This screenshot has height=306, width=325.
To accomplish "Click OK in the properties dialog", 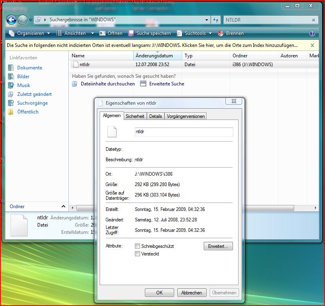I will pos(159,293).
